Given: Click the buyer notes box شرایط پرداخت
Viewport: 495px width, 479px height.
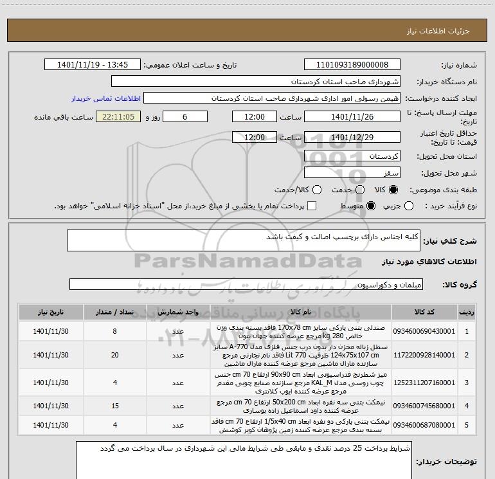Looking at the screenshot, I should click(244, 460).
